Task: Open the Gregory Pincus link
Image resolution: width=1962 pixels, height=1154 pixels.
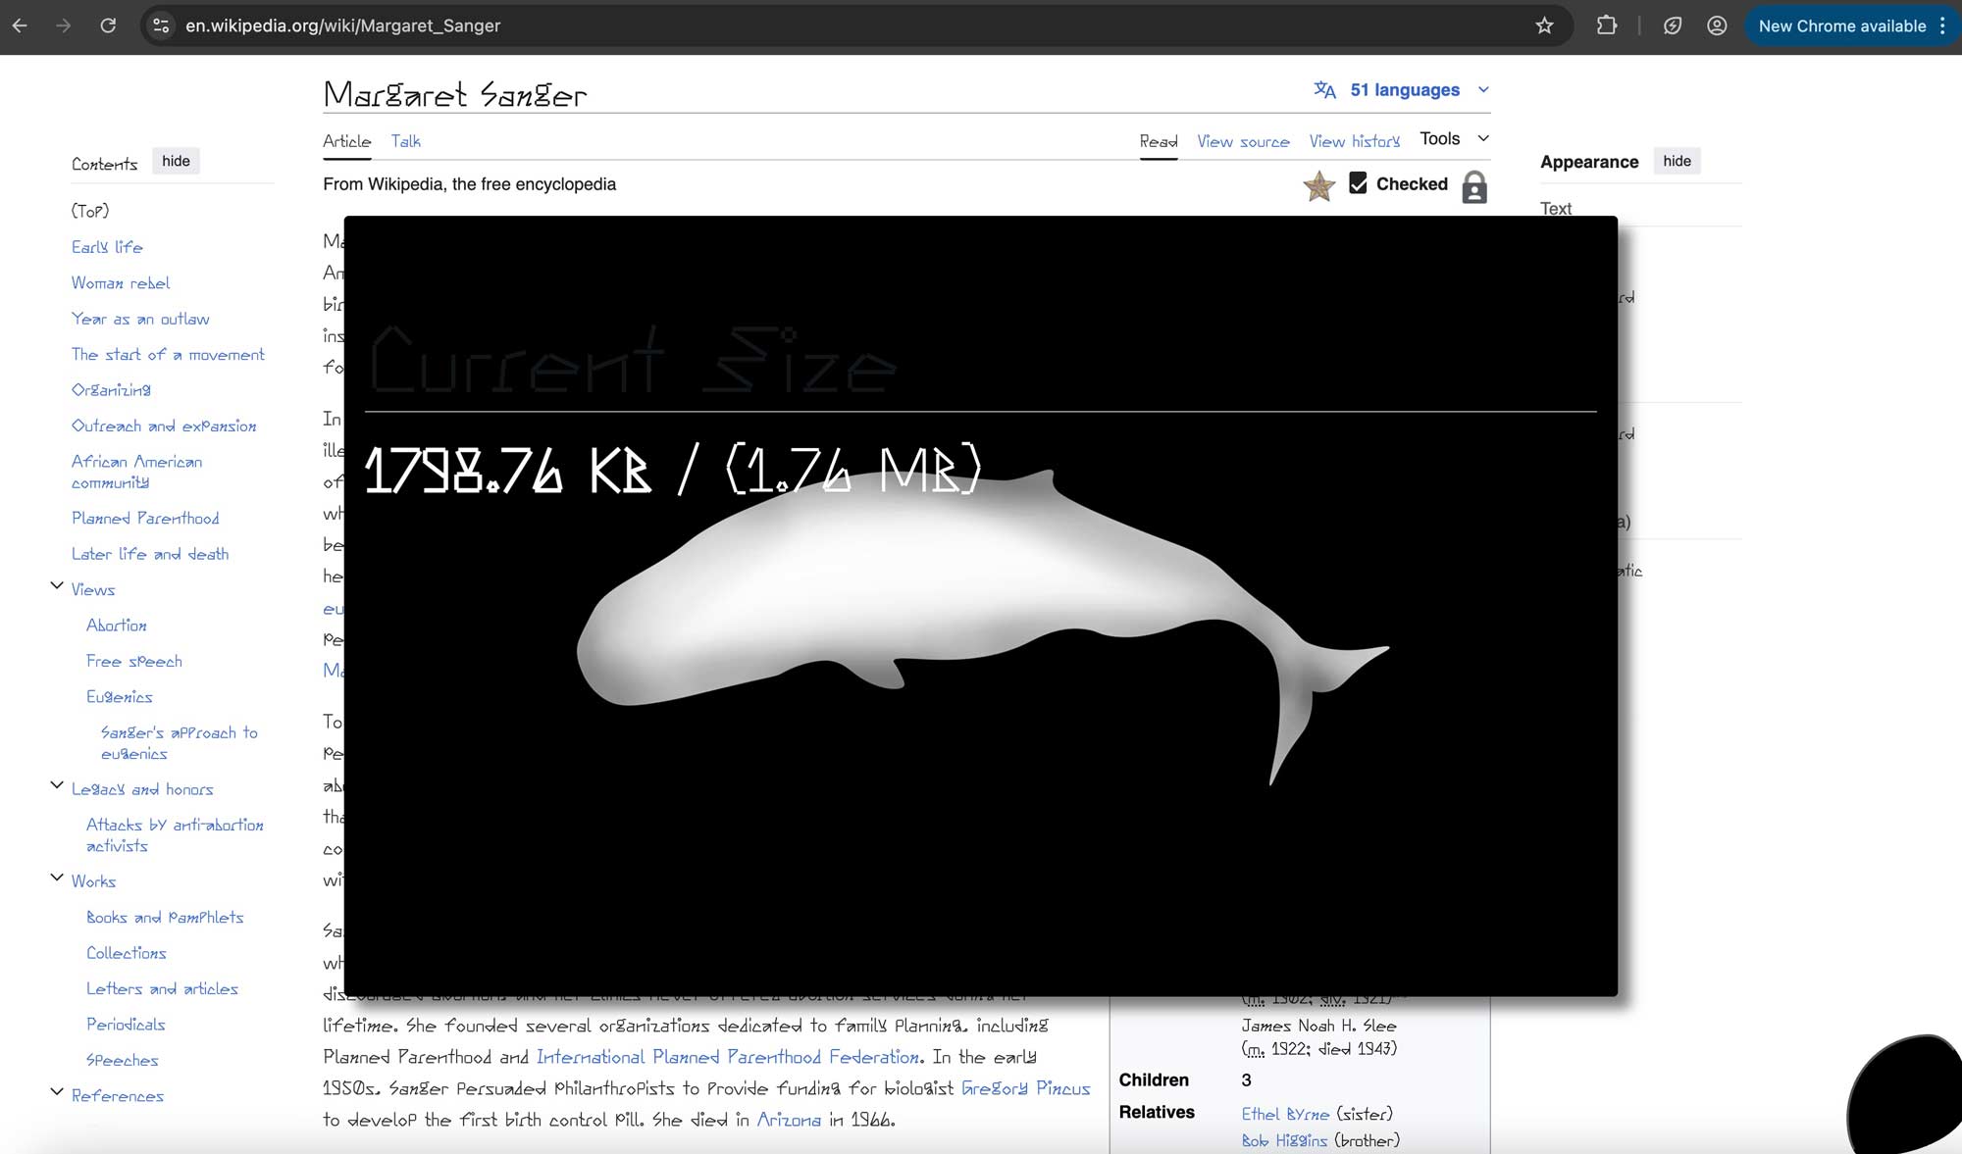Action: 1025,1088
